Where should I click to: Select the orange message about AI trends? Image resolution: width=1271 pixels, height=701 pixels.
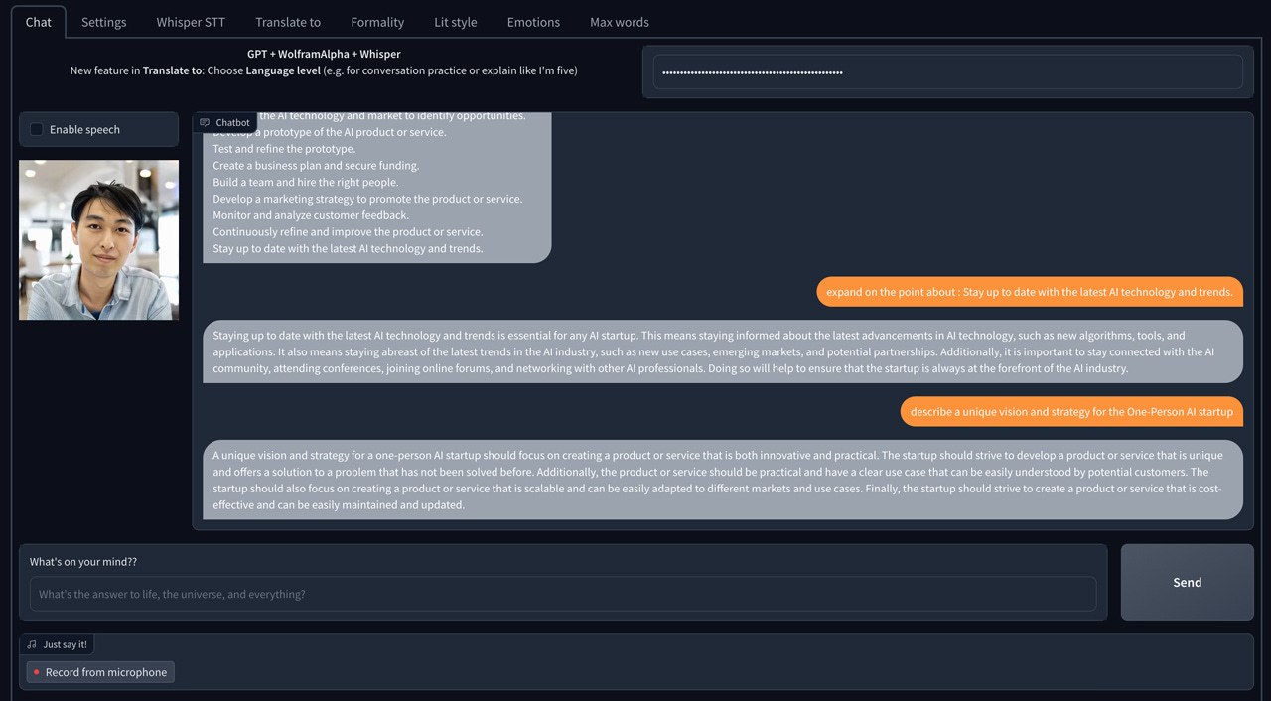coord(1030,292)
